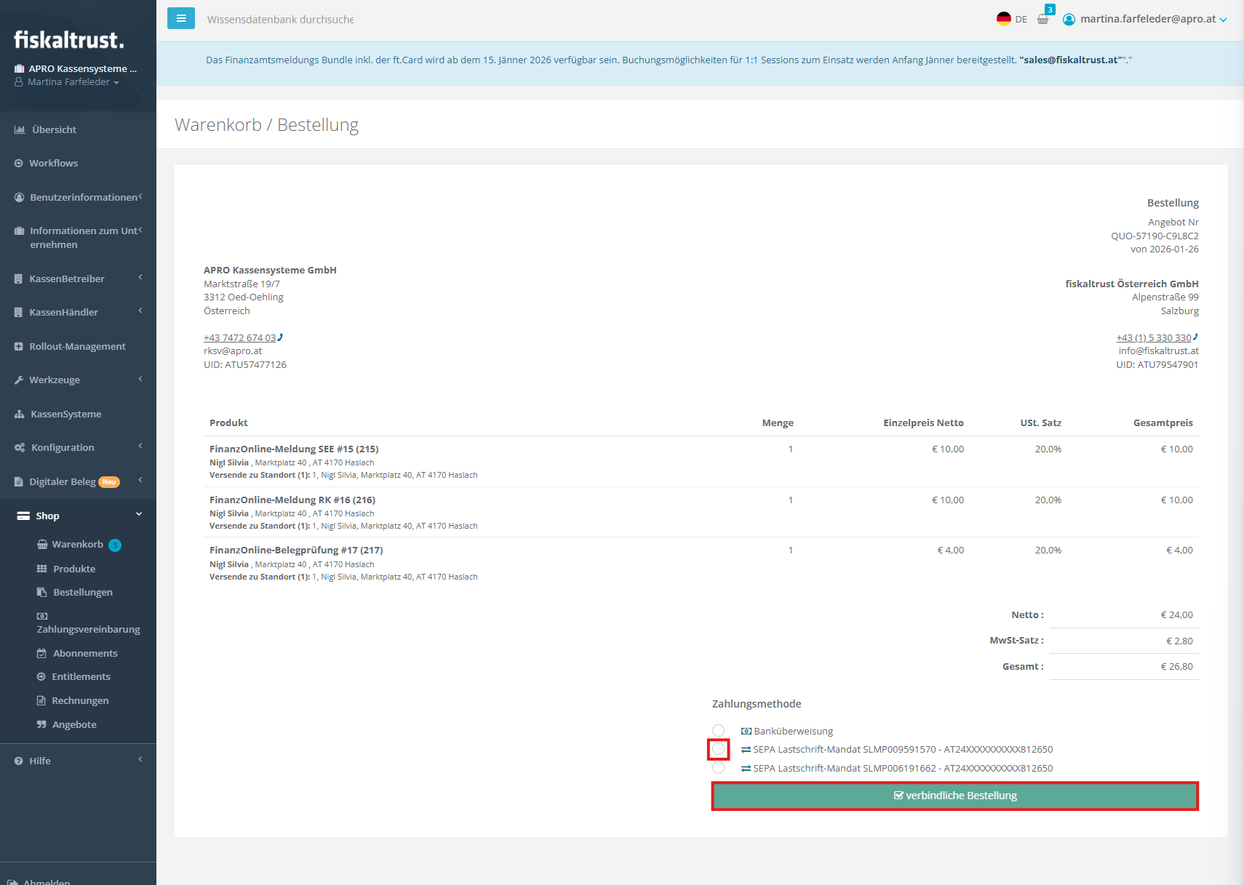1244x885 pixels.
Task: Choose SEPA mandate SLMP006191662 option
Action: (x=718, y=768)
